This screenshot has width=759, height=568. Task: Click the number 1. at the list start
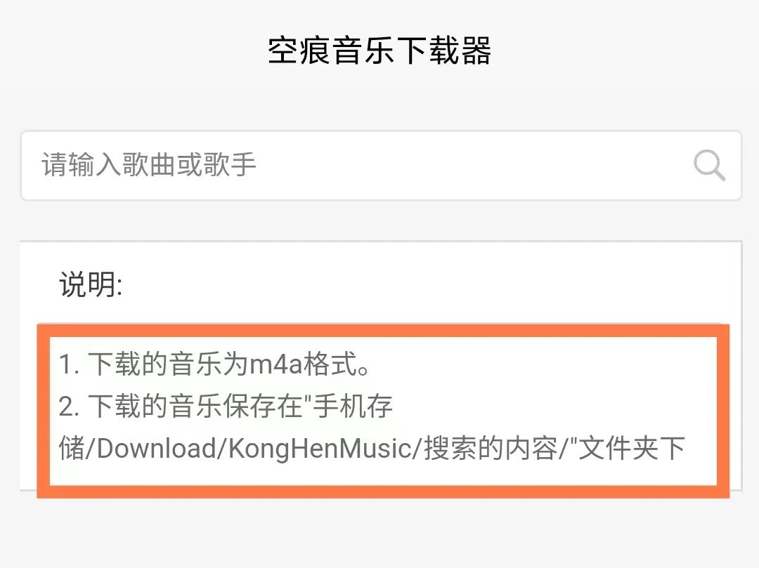click(69, 364)
